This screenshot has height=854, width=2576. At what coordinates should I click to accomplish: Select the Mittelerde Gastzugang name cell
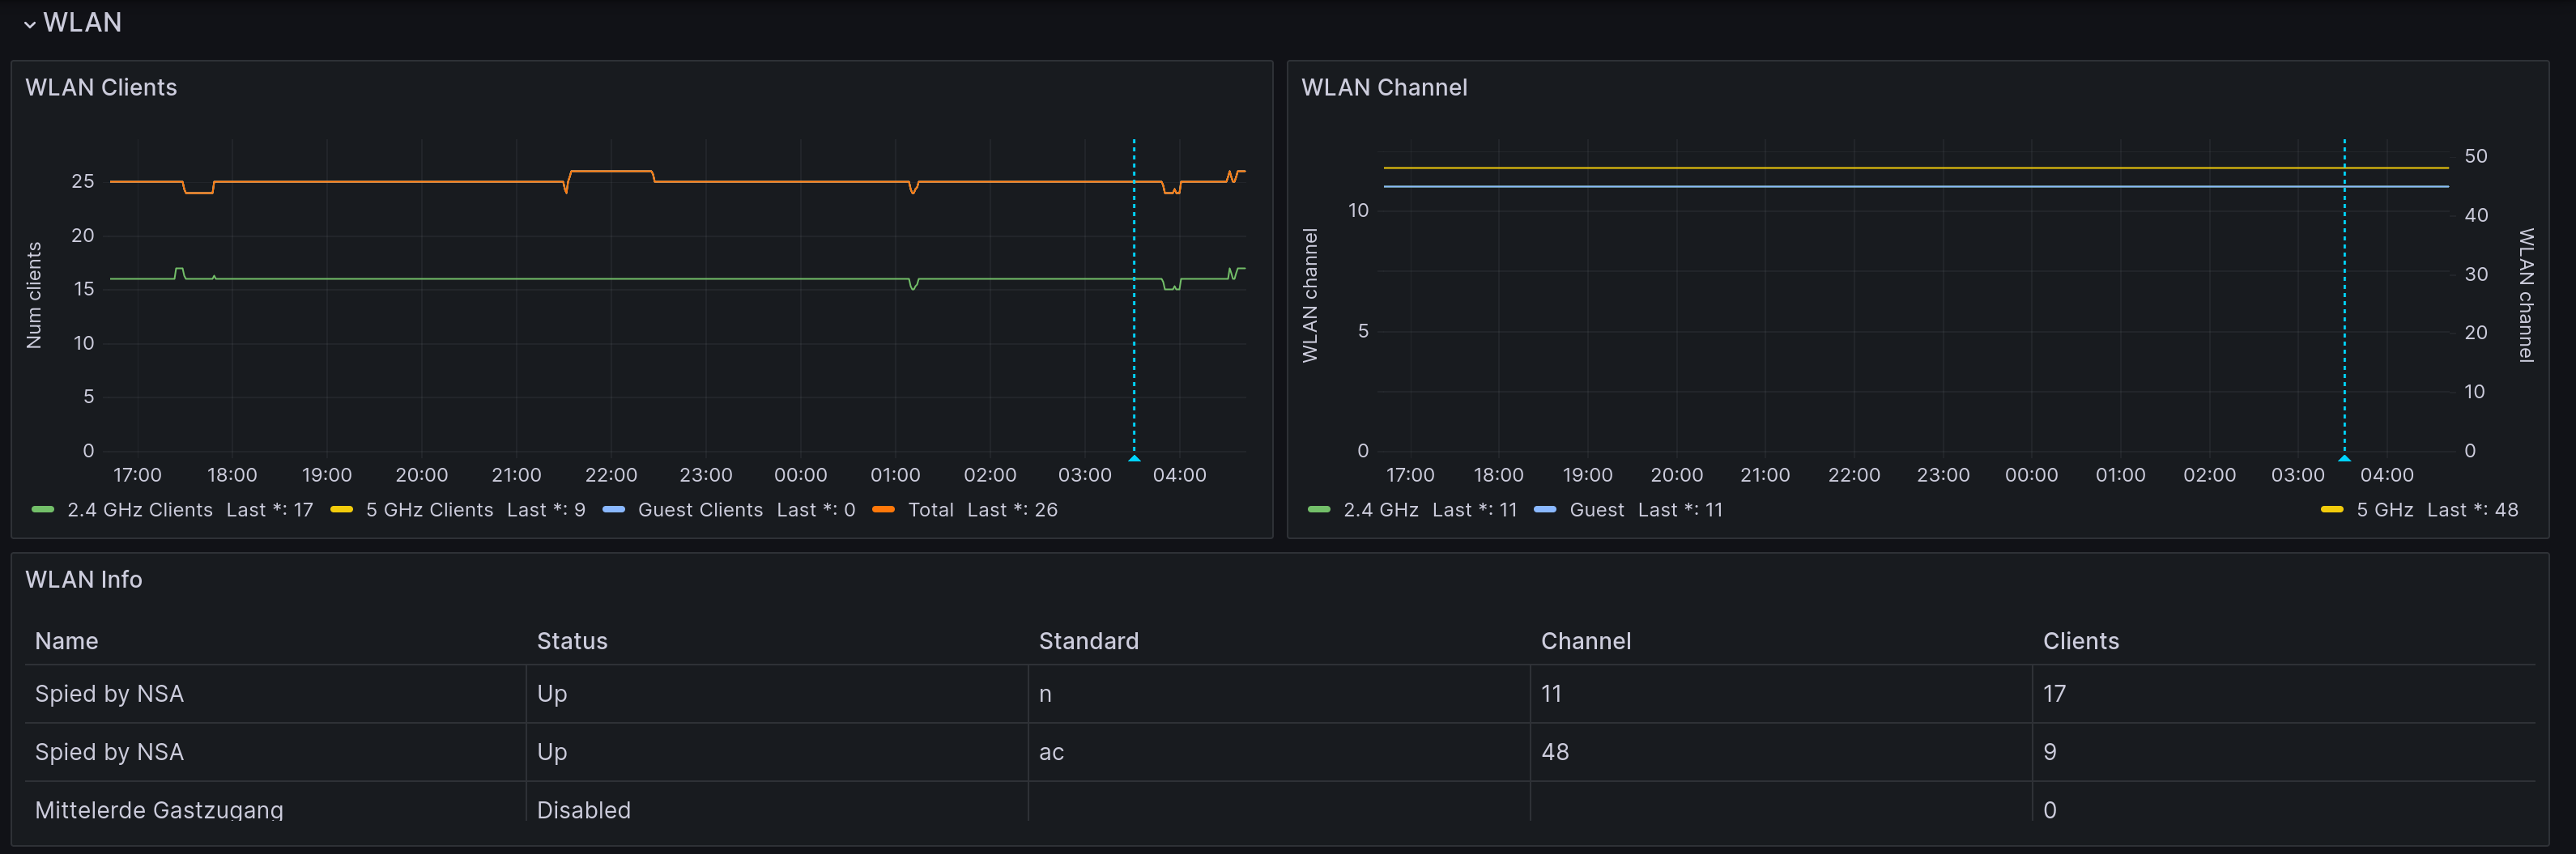click(x=159, y=809)
